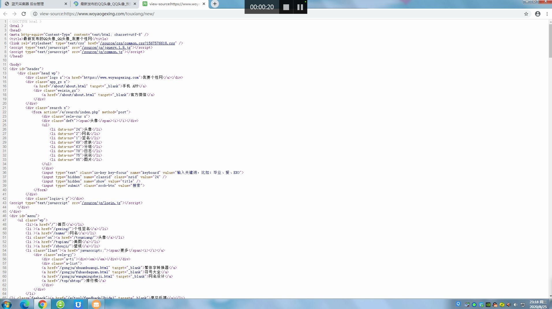
Task: Open the common.css stylesheet link
Action: (x=137, y=43)
